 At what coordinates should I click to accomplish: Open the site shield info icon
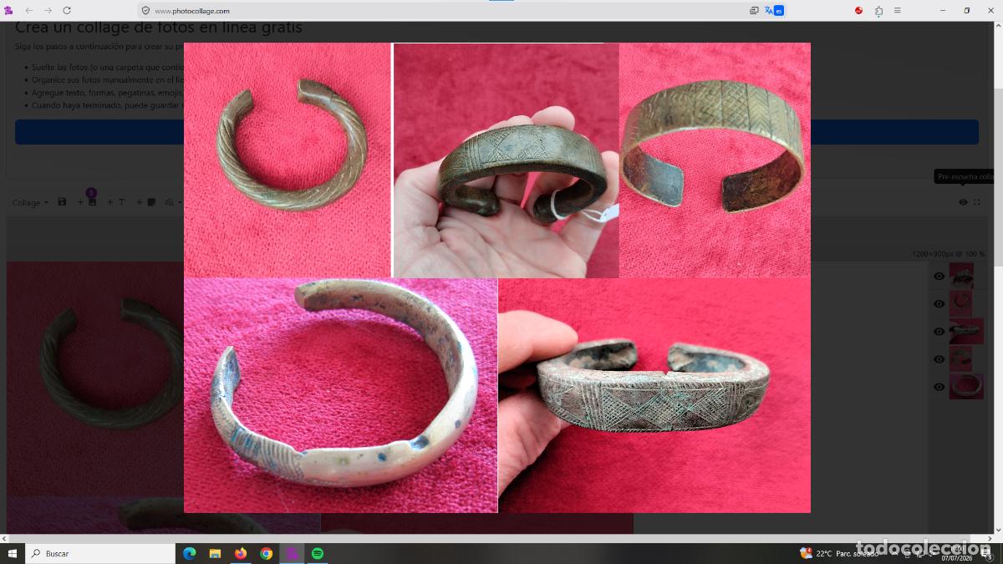(146, 11)
